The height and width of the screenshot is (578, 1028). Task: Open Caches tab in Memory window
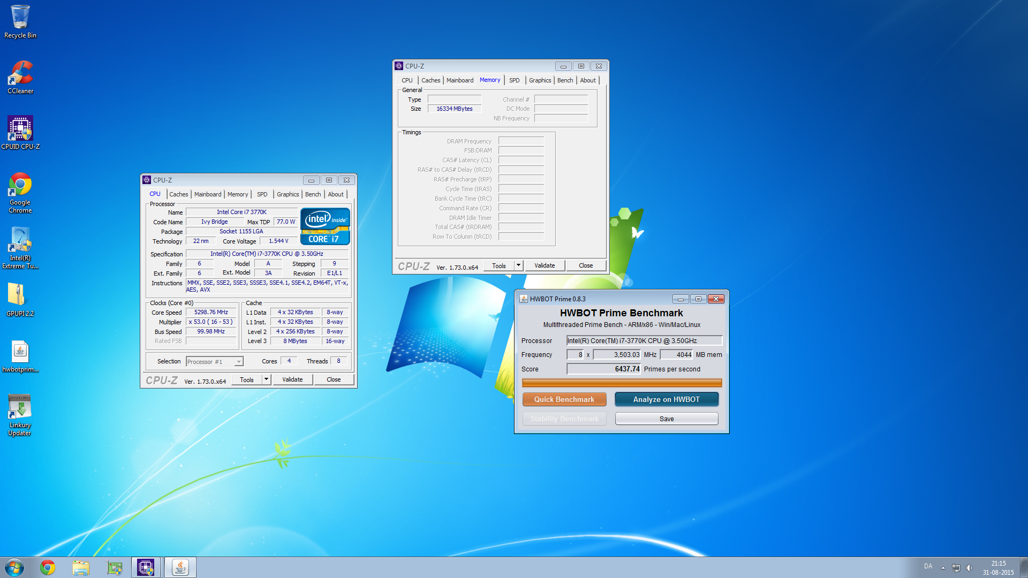coord(431,80)
